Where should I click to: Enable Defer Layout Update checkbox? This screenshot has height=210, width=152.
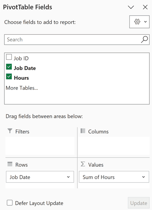click(10, 203)
